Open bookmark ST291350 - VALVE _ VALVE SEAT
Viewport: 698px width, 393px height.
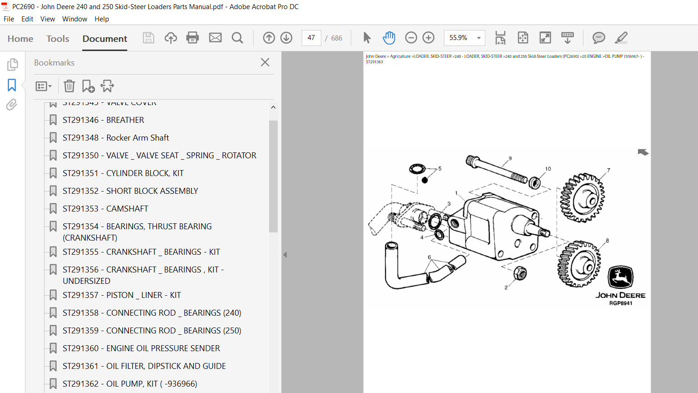[160, 155]
